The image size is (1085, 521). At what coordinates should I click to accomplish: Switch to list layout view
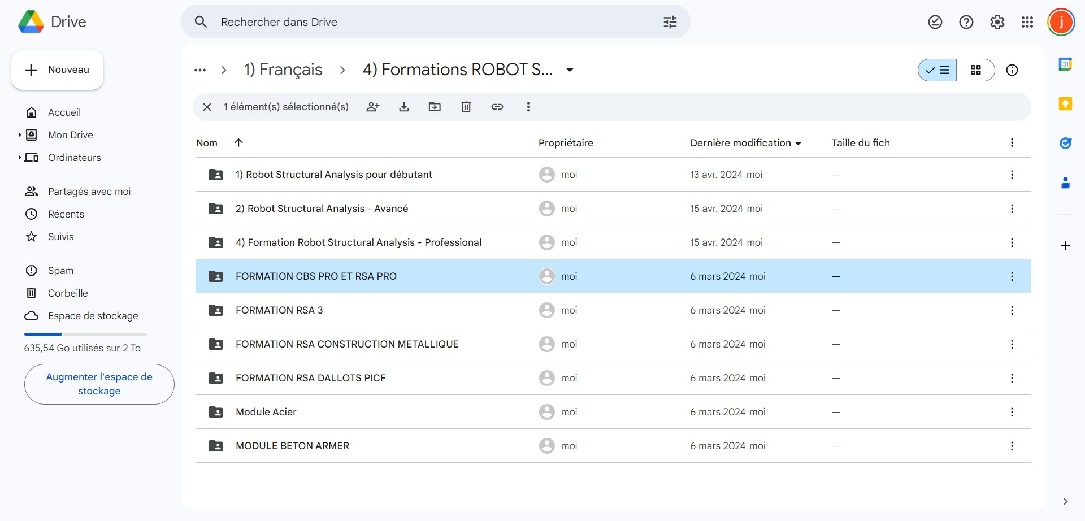point(938,70)
